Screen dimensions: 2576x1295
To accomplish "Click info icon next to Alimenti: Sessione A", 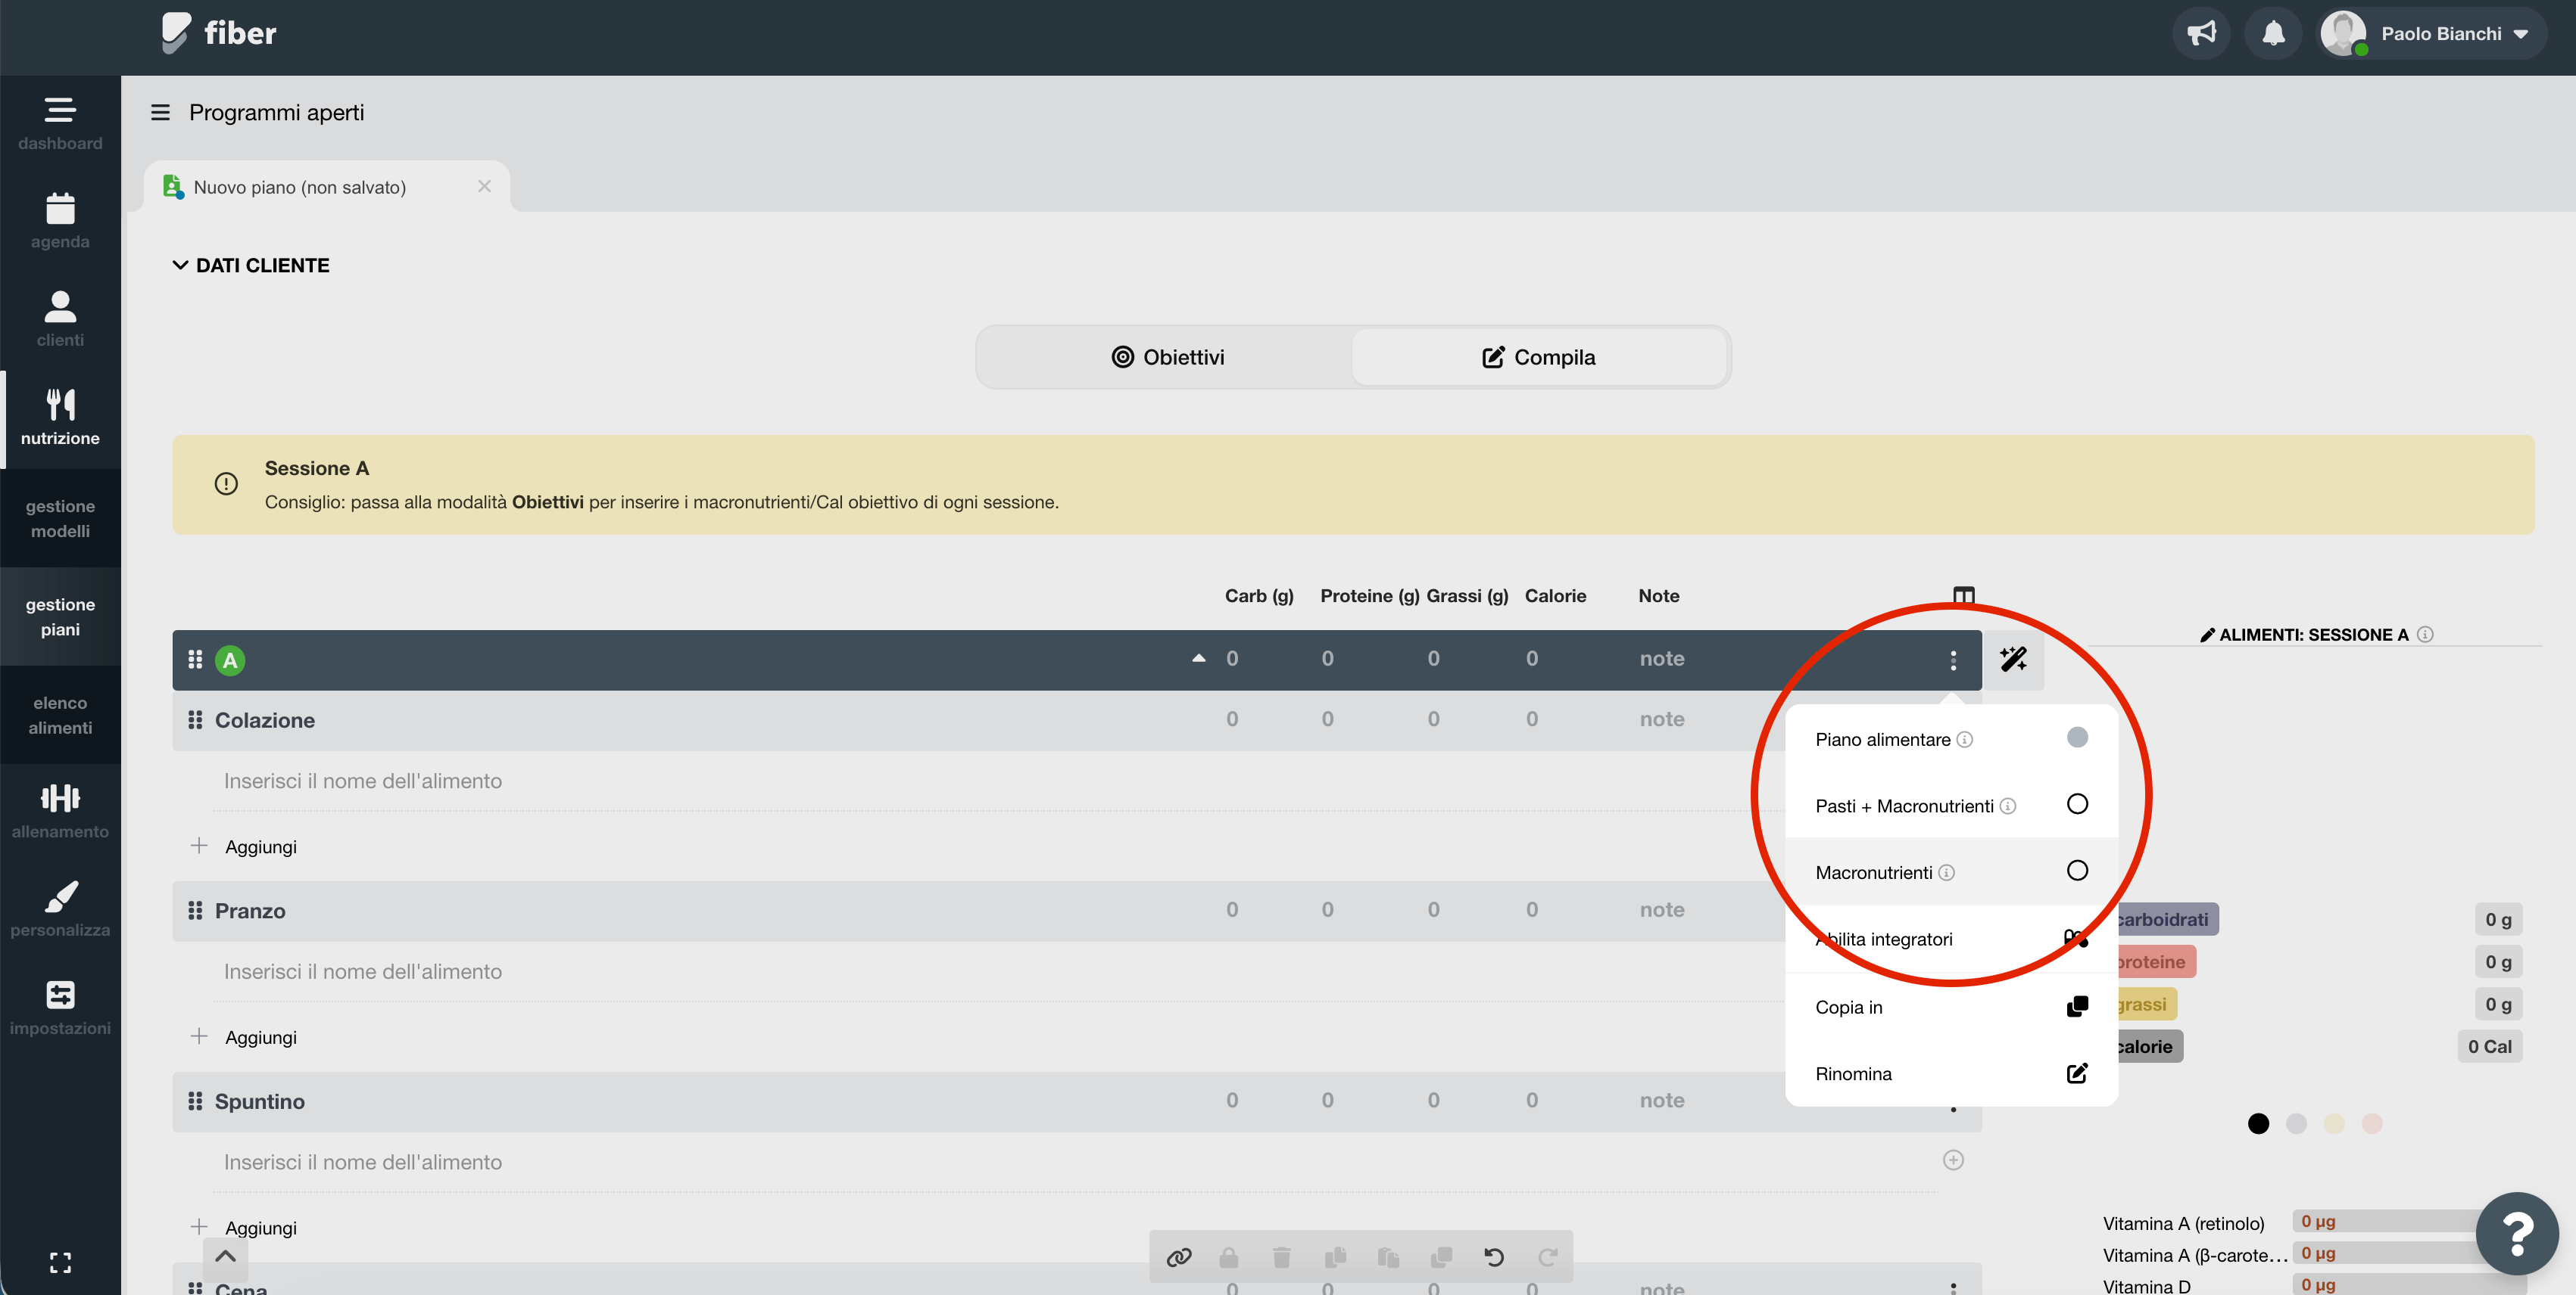I will (2425, 635).
